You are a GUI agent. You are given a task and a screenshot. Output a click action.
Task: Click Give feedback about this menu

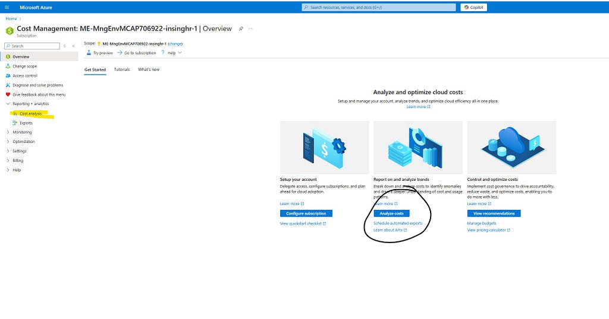tap(39, 94)
